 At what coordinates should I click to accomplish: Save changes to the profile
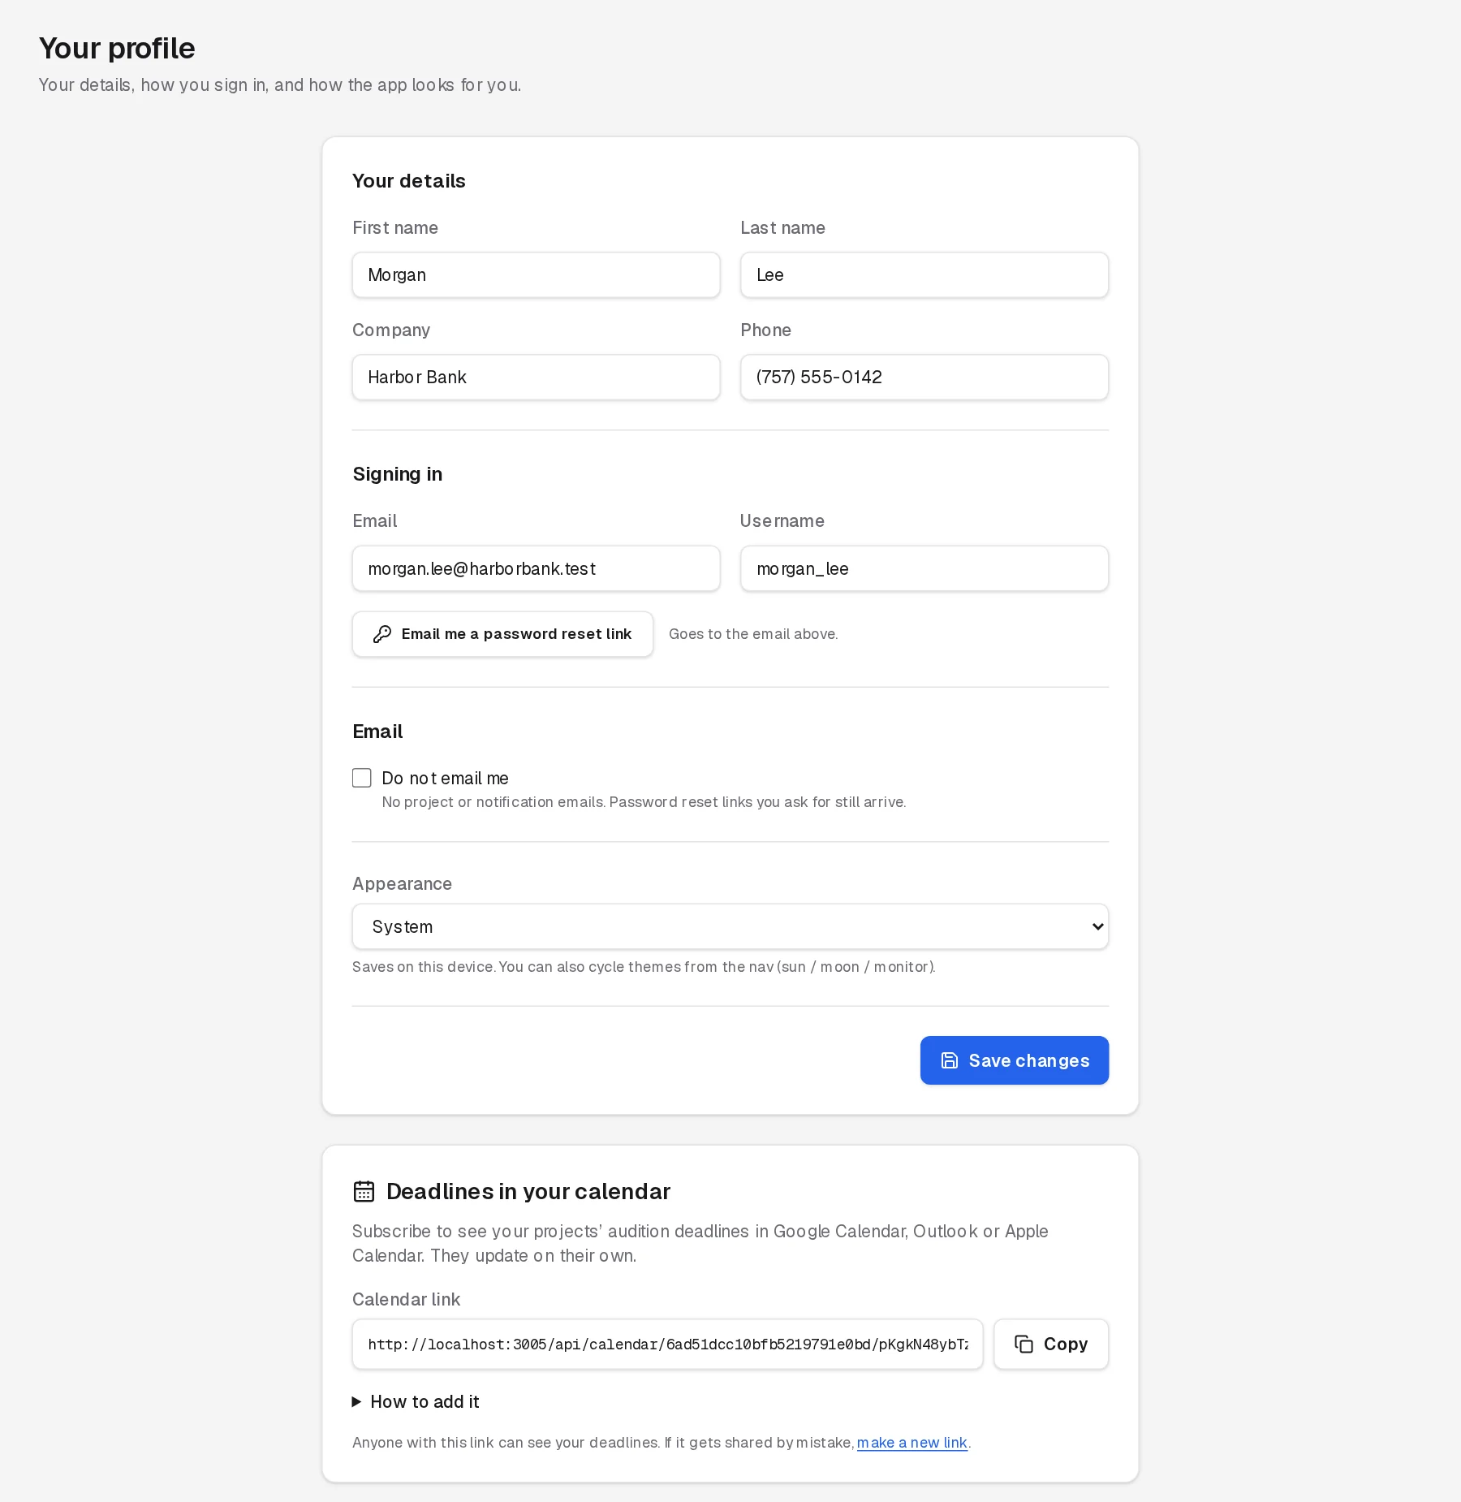coord(1015,1060)
